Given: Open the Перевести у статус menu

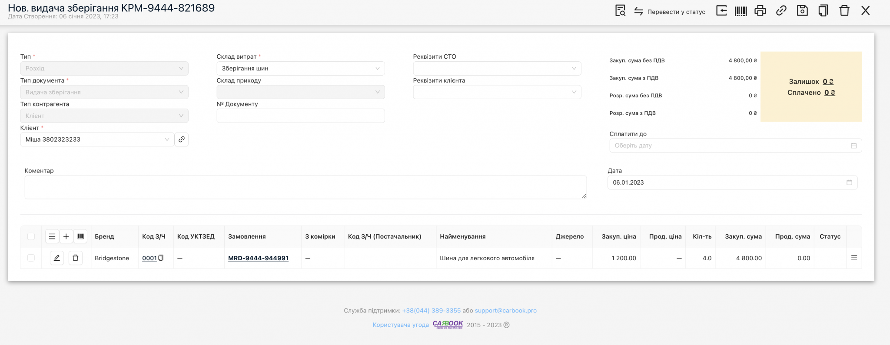Looking at the screenshot, I should click(670, 12).
